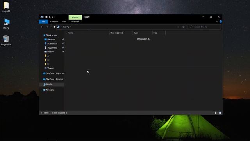This screenshot has height=141, width=250.
Task: Expand the chevron after This PC breadcrumb
Action: 71,27
